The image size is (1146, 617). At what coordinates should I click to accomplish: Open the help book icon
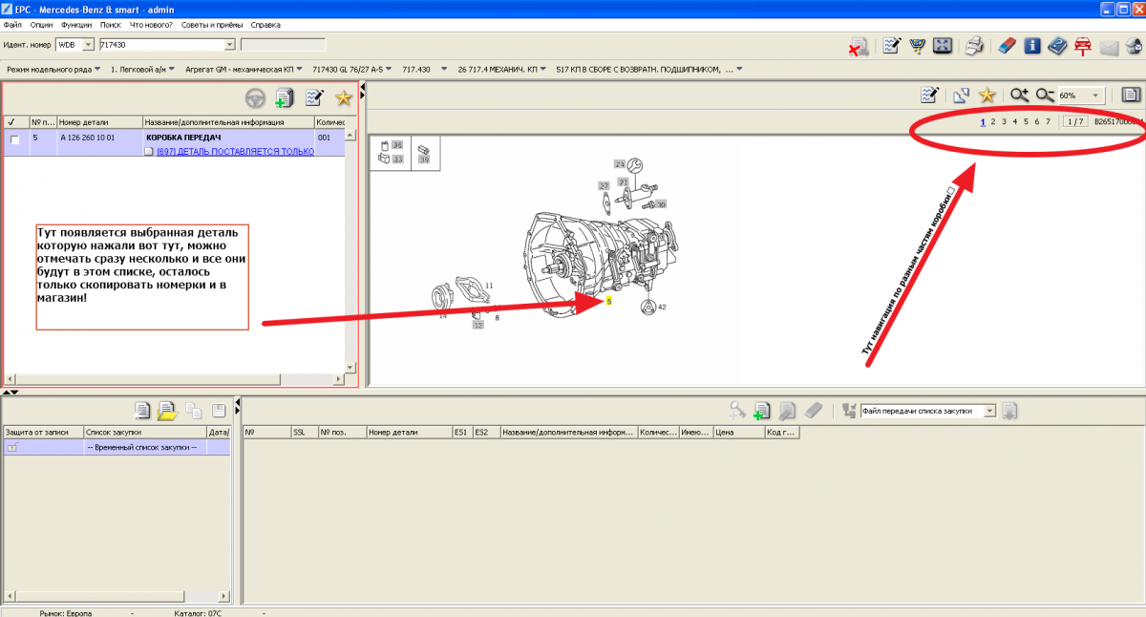tap(1057, 46)
